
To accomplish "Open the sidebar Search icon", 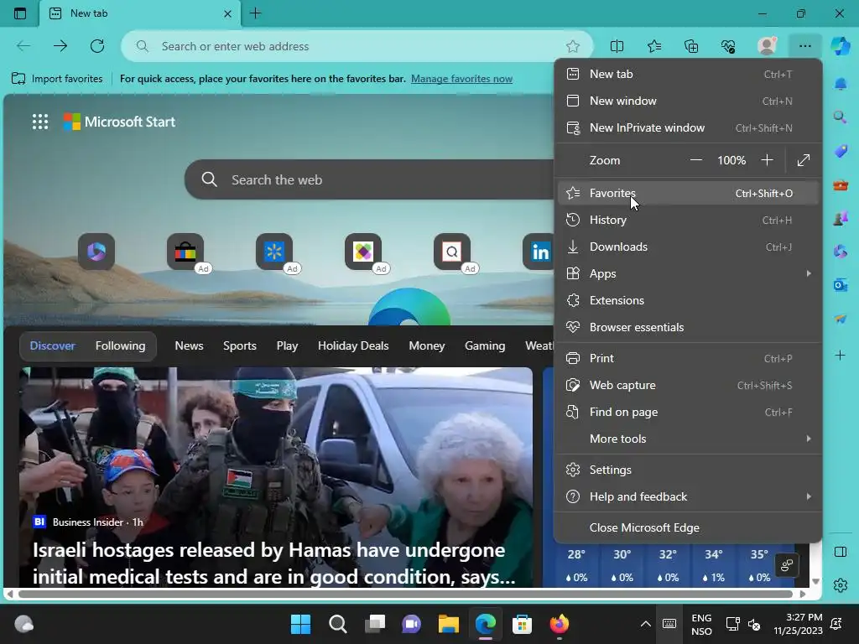I will (x=841, y=117).
